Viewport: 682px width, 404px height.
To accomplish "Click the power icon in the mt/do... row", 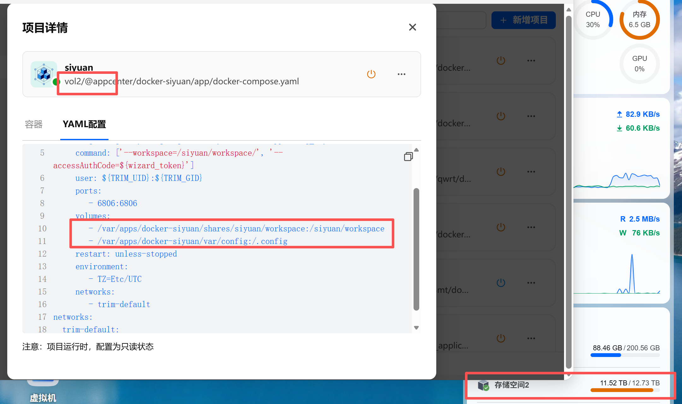I will 501,283.
